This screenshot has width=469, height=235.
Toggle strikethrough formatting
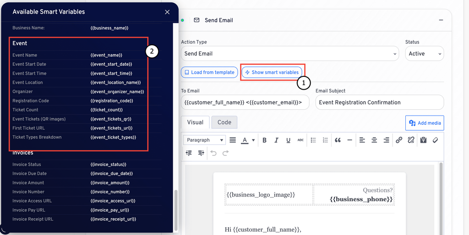(x=300, y=140)
